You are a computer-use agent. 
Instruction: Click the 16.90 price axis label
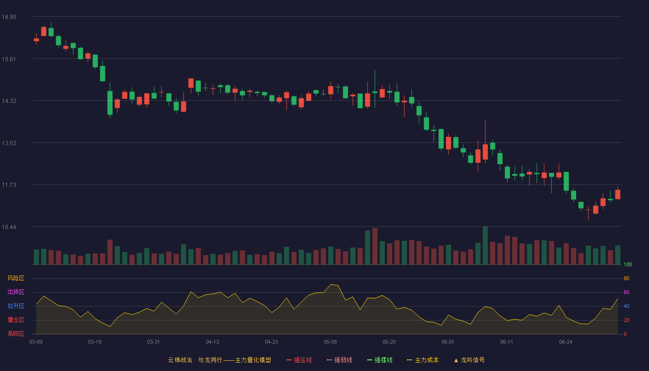[9, 17]
